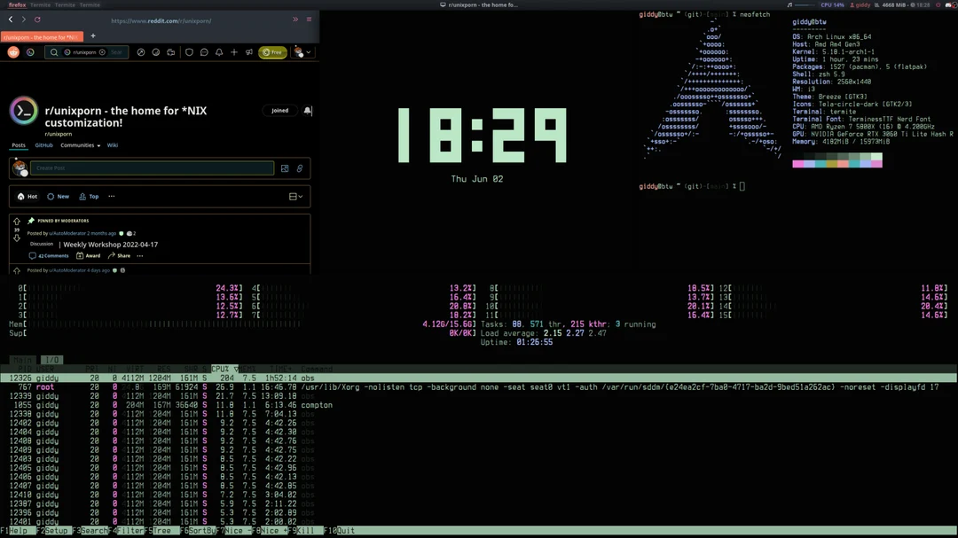Image resolution: width=958 pixels, height=538 pixels.
Task: Toggle membership via the Joined button
Action: [279, 110]
